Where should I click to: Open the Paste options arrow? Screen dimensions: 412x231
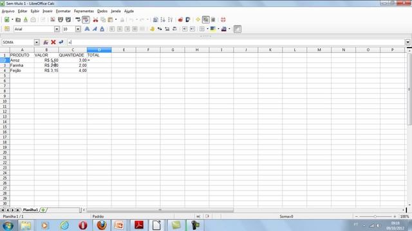pos(116,20)
